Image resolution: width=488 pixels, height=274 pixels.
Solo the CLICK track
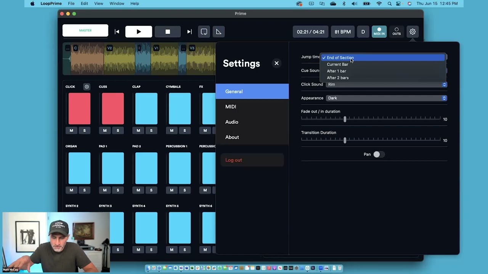point(84,131)
